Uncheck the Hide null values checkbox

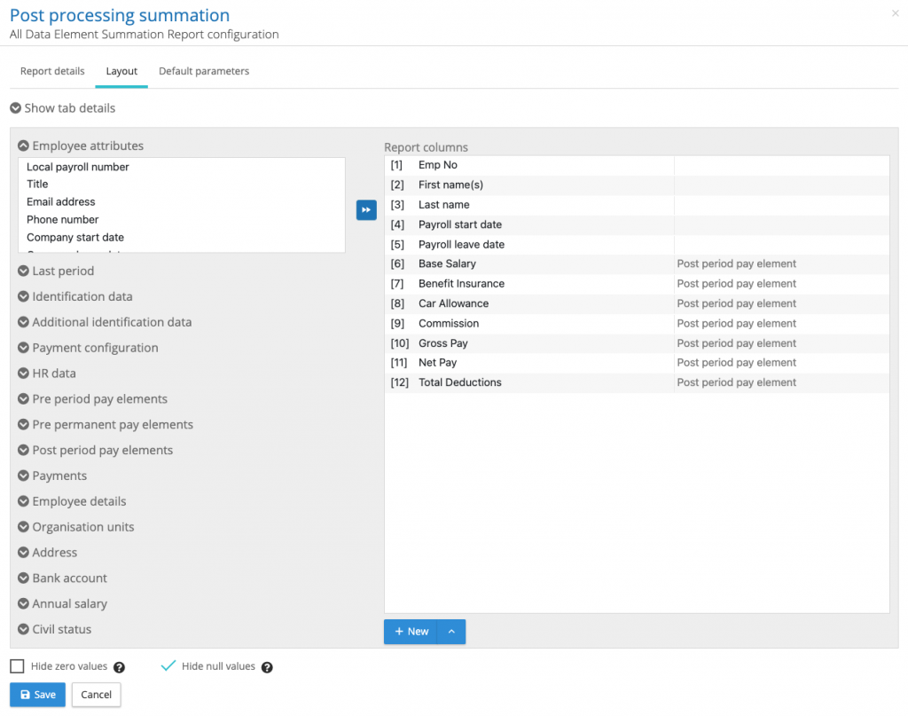click(168, 666)
